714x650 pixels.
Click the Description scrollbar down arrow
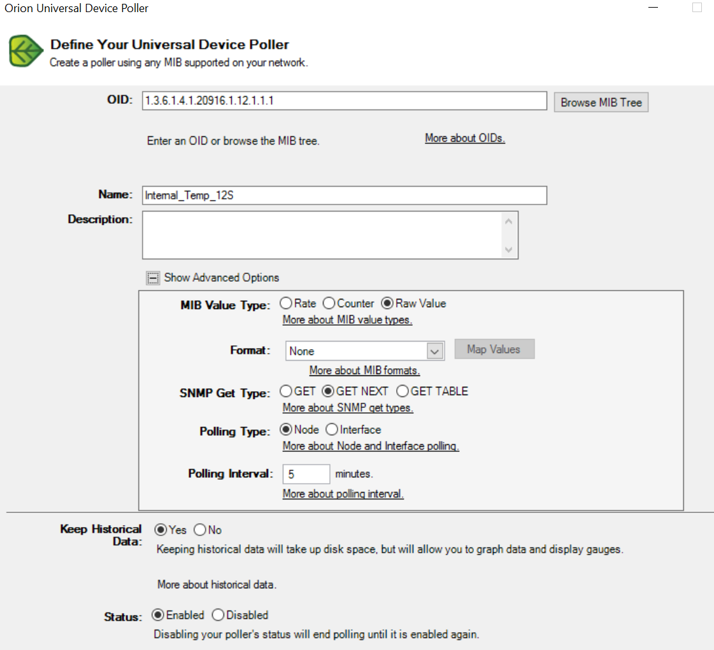(x=509, y=250)
